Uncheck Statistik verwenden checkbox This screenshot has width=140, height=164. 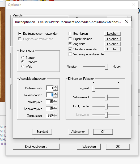[70, 49]
